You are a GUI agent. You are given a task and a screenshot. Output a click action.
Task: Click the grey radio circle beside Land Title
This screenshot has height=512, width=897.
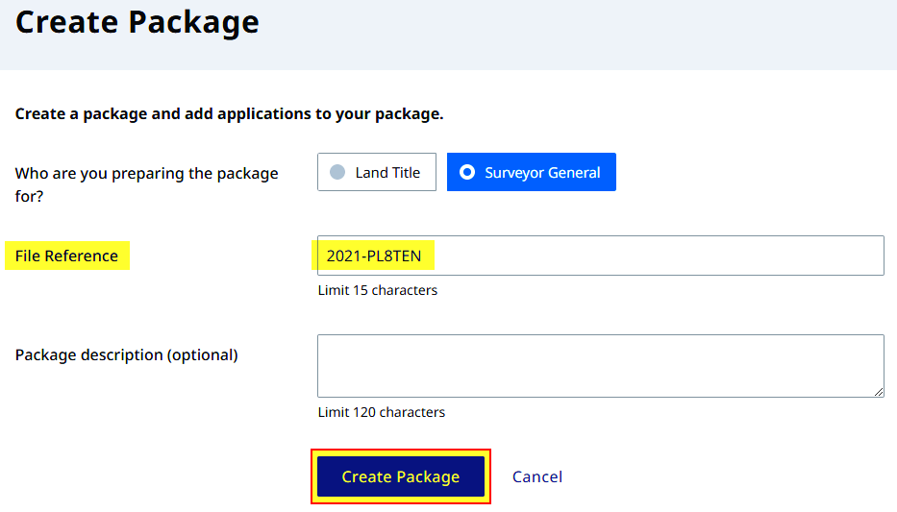pyautogui.click(x=337, y=172)
